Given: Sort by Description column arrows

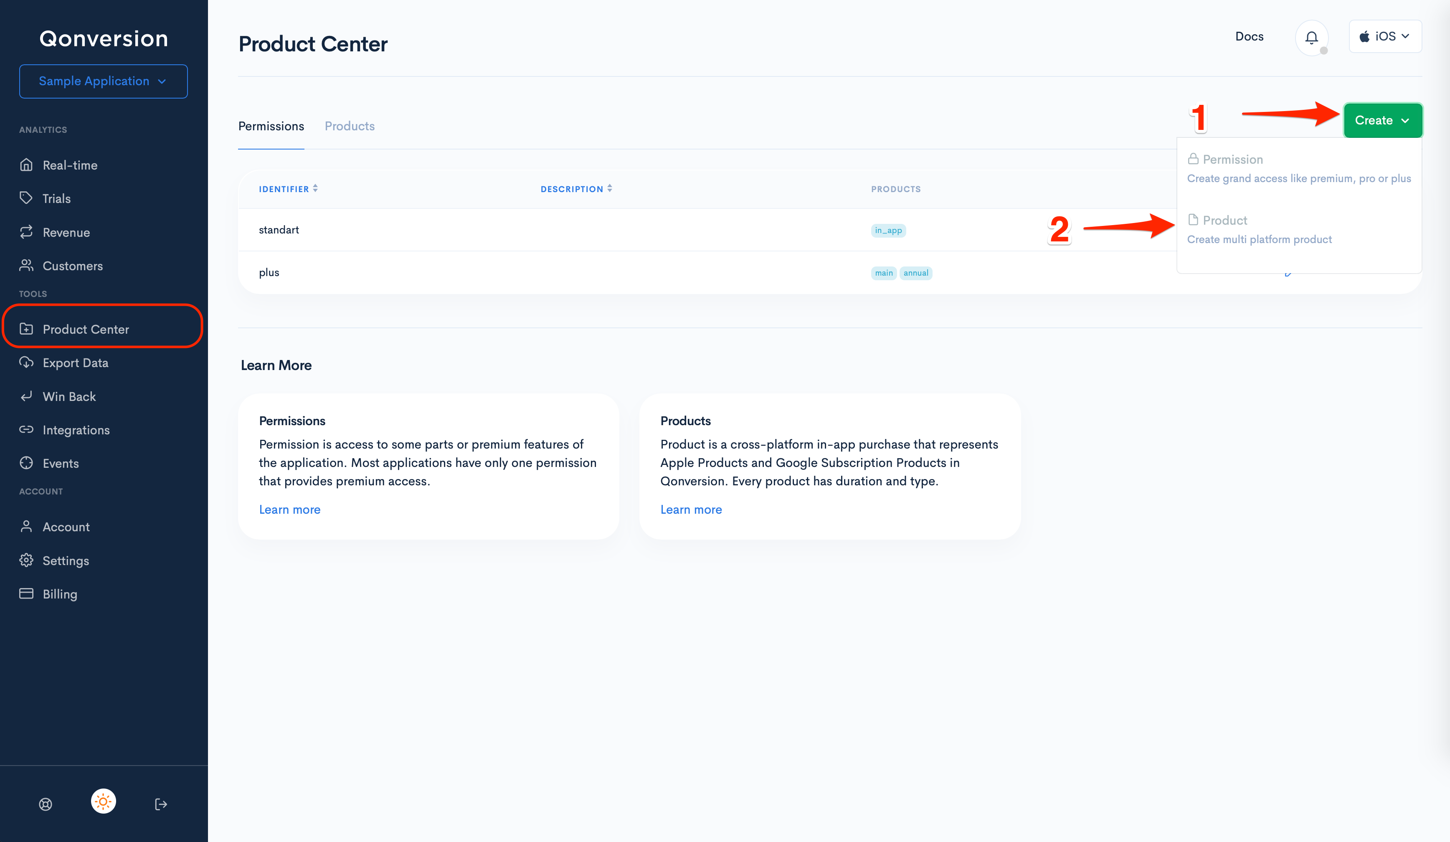Looking at the screenshot, I should [x=610, y=188].
